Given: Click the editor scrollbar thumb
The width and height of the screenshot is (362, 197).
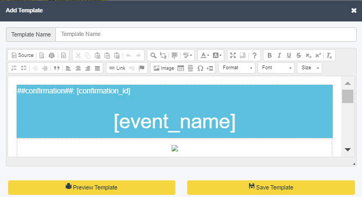Looking at the screenshot, I should click(x=347, y=96).
